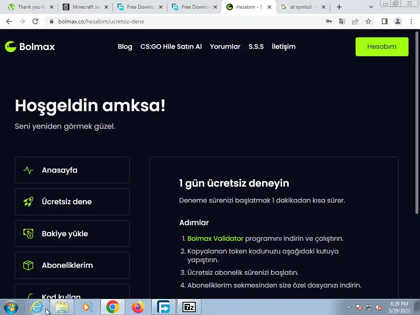Expand the tab search dropdown arrow

371,7
